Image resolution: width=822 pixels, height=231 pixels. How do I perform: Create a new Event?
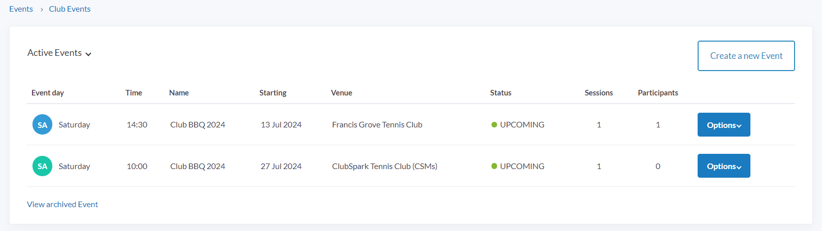746,56
